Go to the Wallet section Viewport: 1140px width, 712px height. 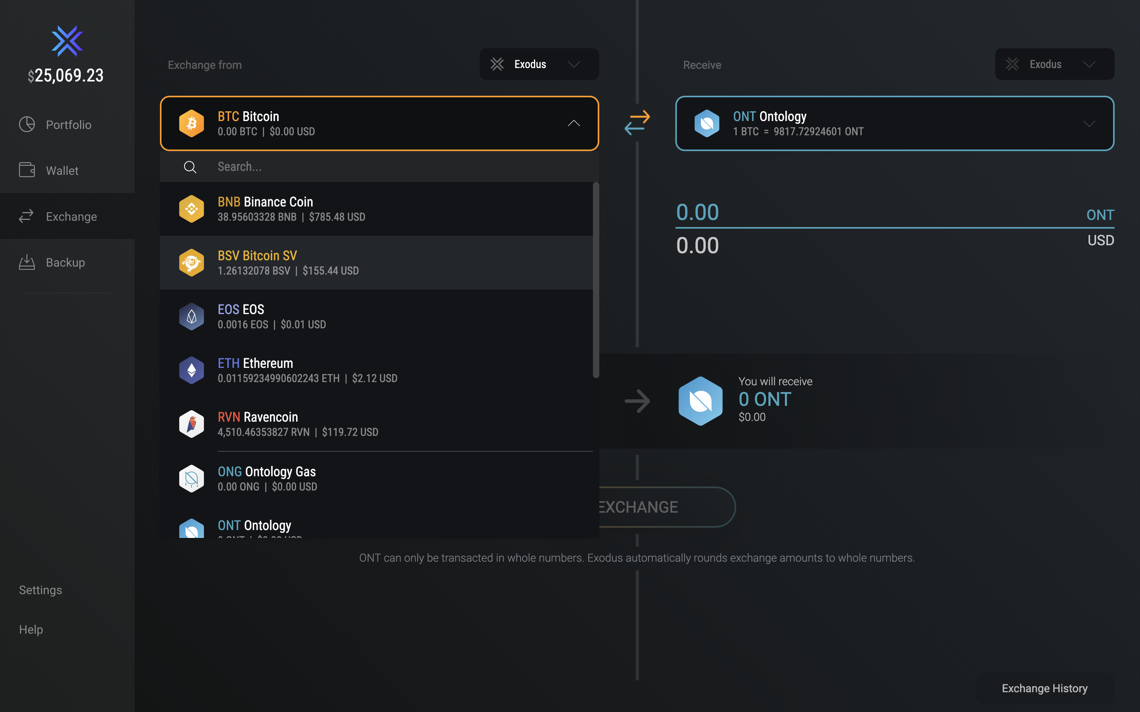[x=67, y=170]
